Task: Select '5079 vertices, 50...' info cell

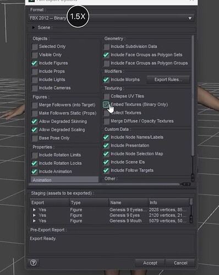Action: (x=168, y=221)
